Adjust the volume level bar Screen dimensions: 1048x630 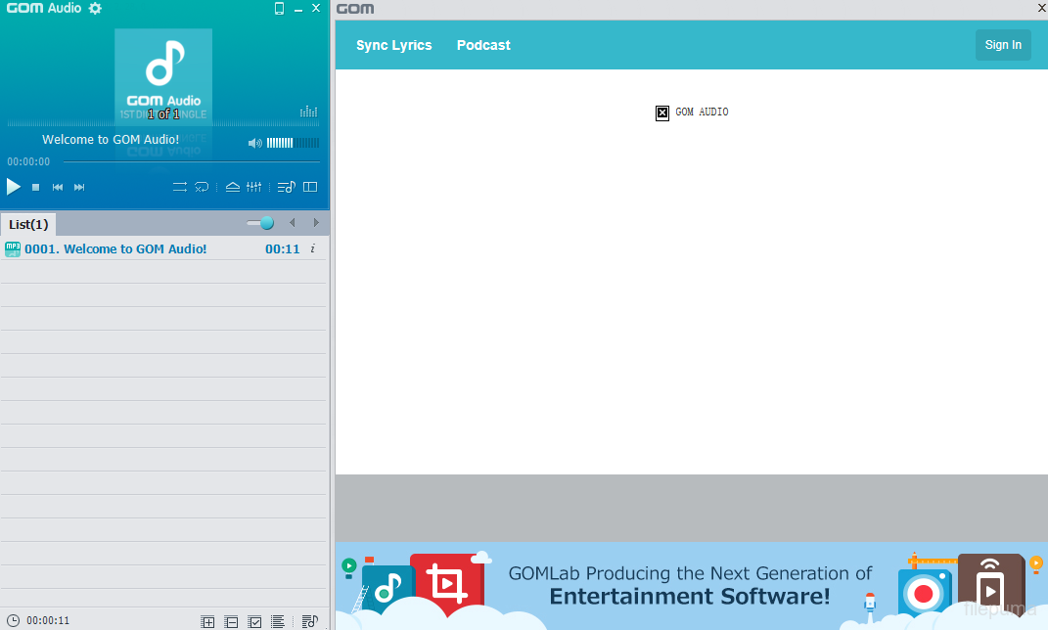click(x=293, y=143)
